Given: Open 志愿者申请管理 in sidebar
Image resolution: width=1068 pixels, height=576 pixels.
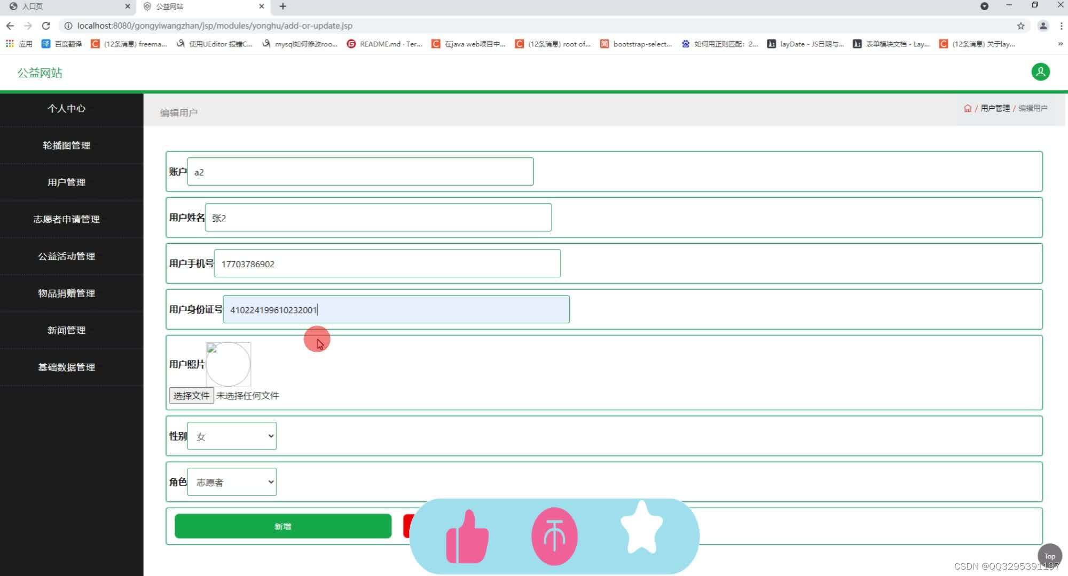Looking at the screenshot, I should pos(67,219).
